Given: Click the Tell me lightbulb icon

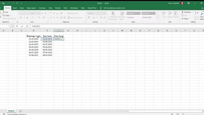Looking at the screenshot, I should pyautogui.click(x=101, y=8).
